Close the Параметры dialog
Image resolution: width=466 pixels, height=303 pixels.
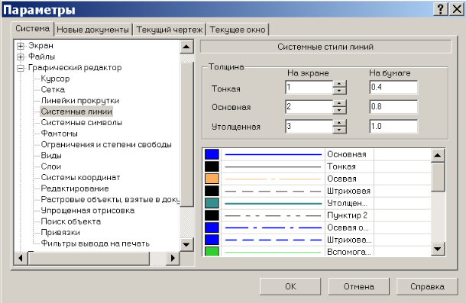[457, 9]
